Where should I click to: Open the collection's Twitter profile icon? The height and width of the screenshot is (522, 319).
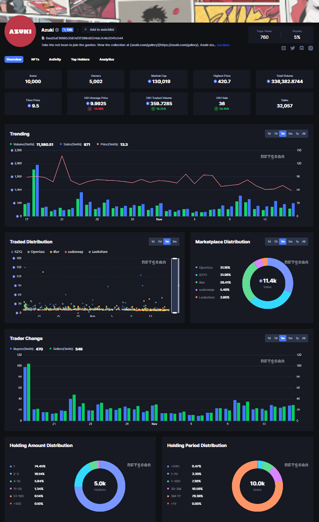coord(292,48)
